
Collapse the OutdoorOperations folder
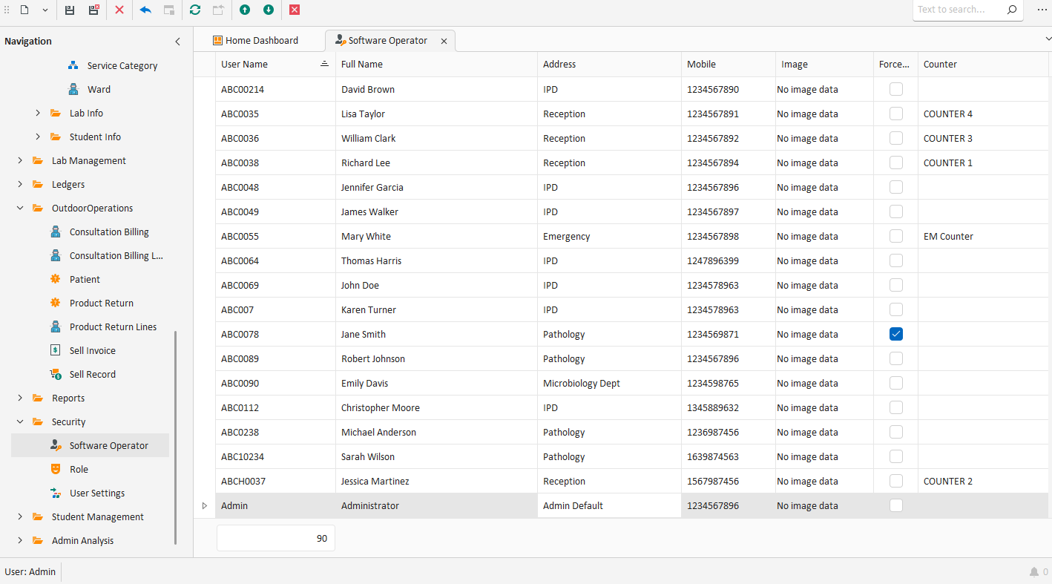point(19,208)
